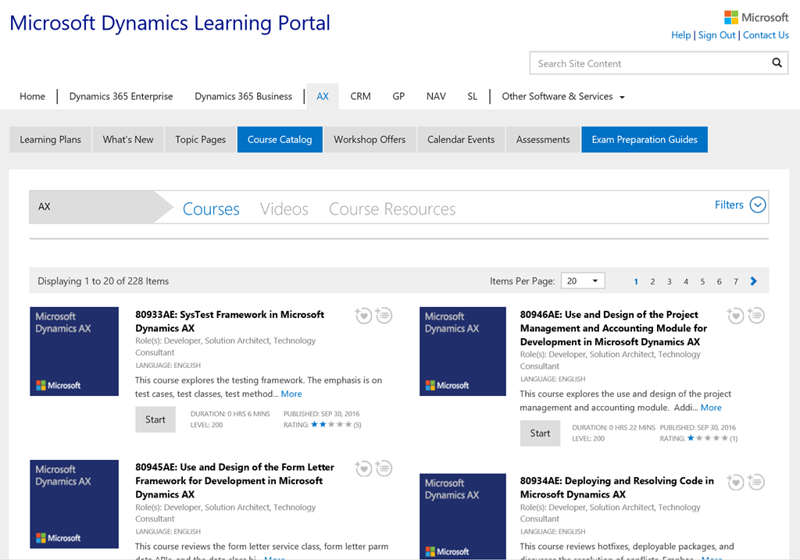Add 80934AE Deploying course to list

point(755,483)
